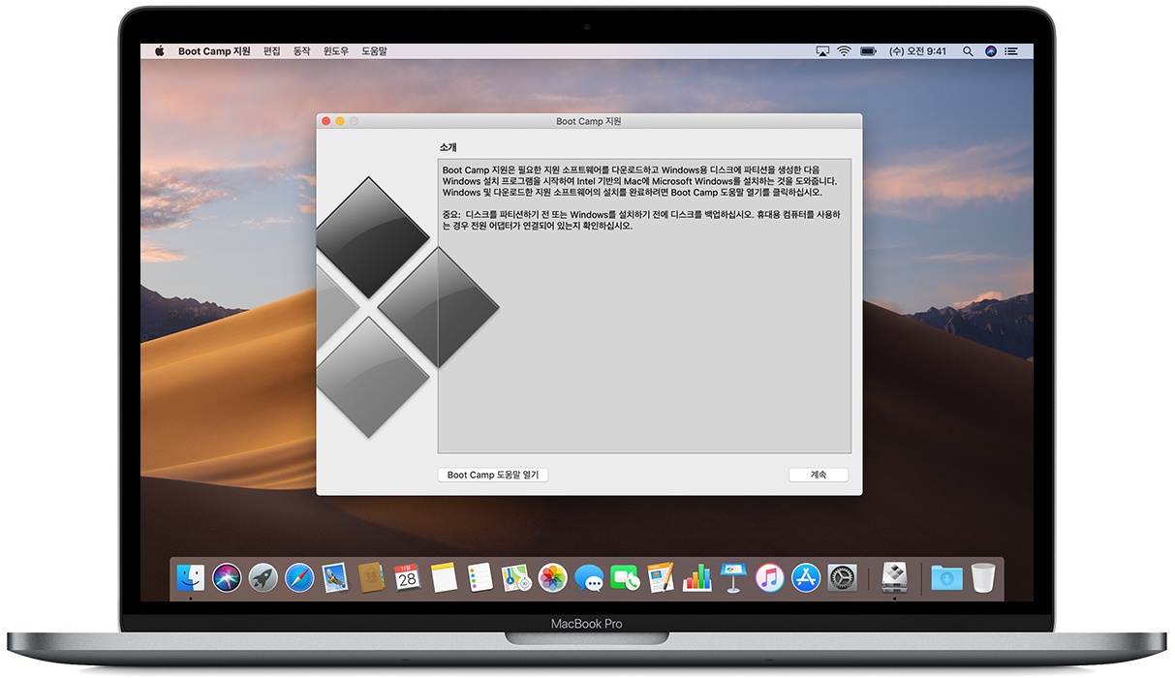Screen dimensions: 1175x678
Task: Click the 계속 button
Action: pos(819,475)
